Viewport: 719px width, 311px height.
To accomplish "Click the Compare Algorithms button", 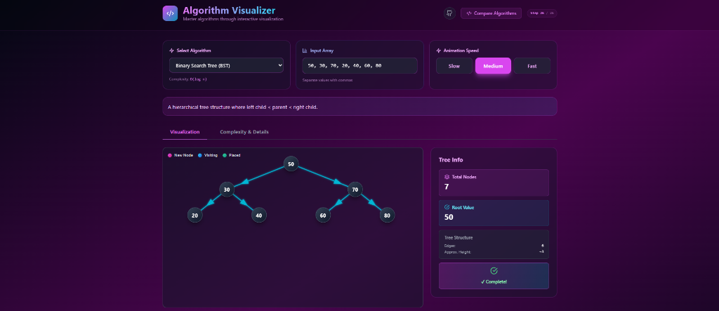I will 491,13.
